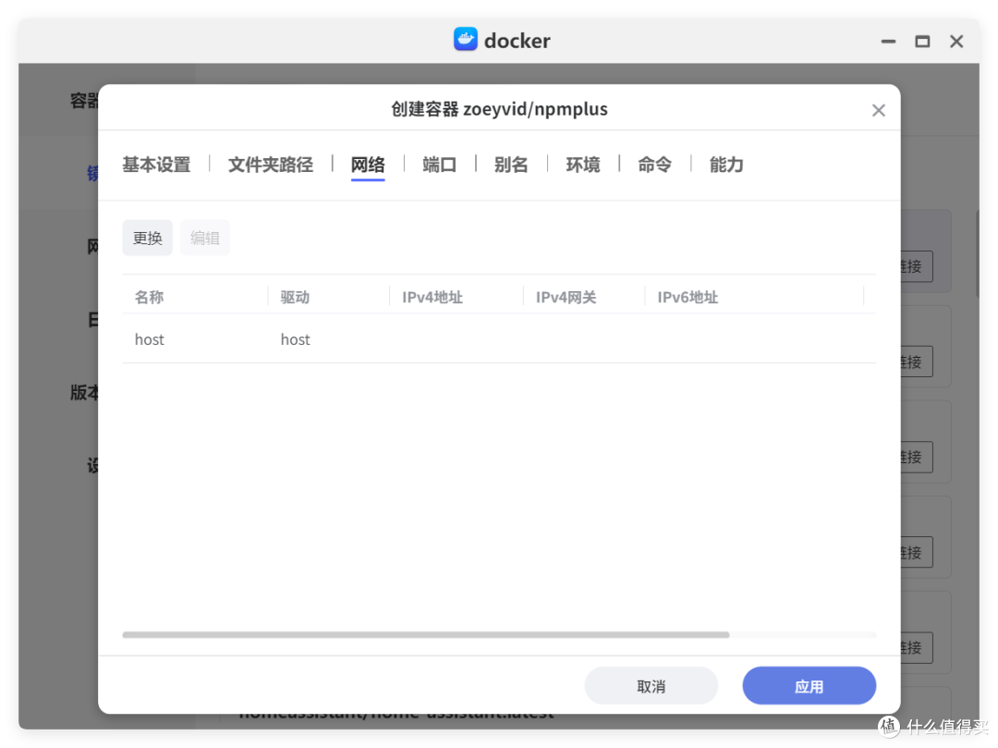Viewport: 998px width, 748px height.
Task: Close the create container dialog
Action: (879, 110)
